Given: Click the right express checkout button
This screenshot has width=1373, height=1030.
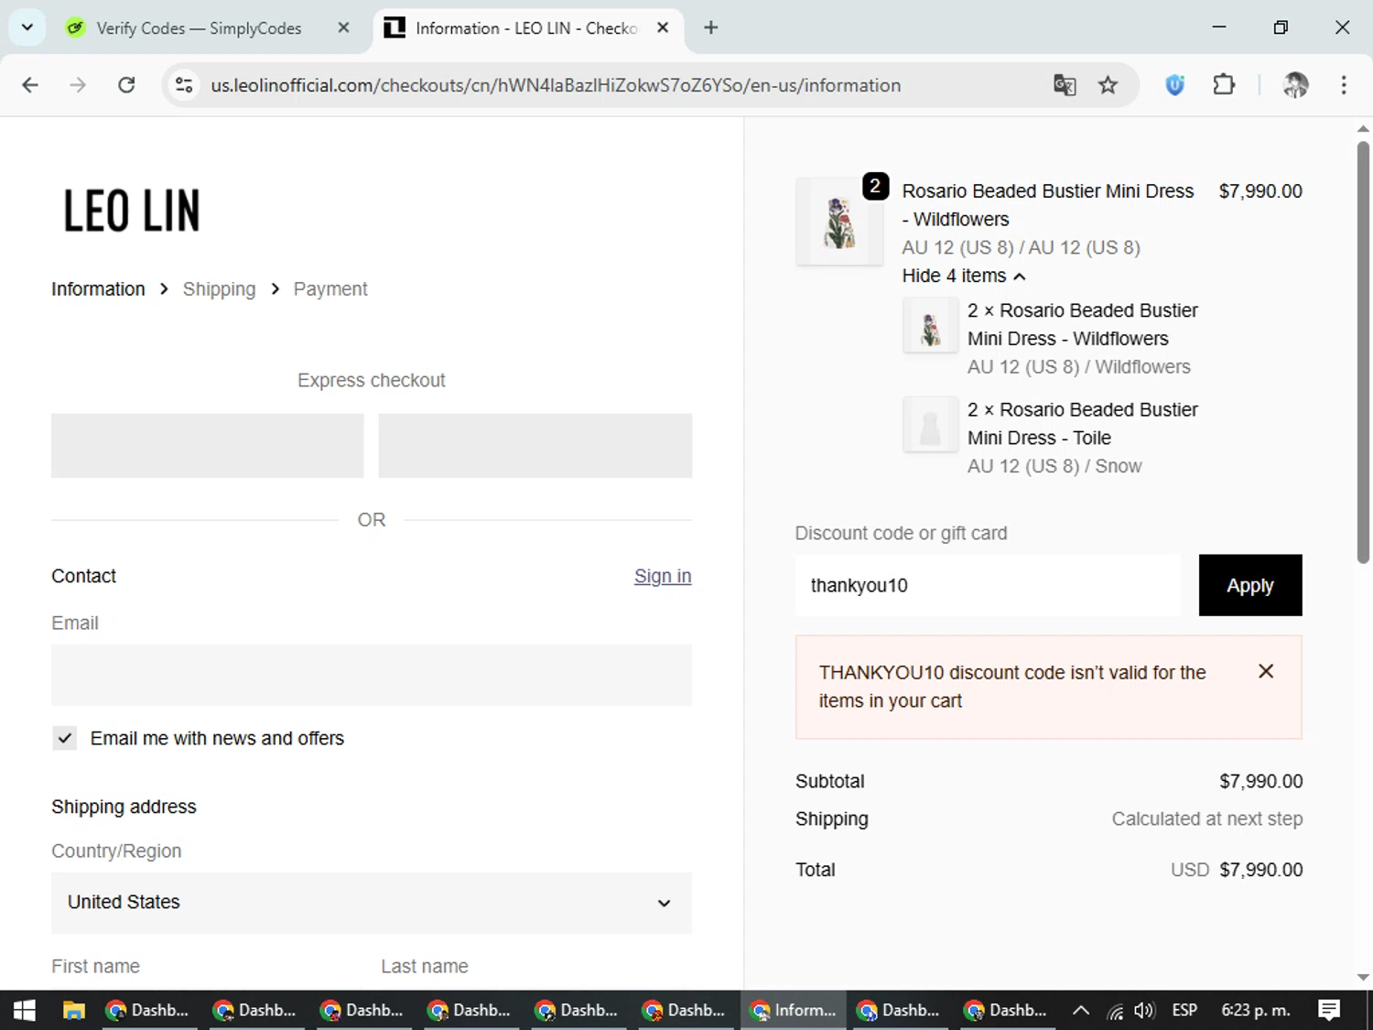Looking at the screenshot, I should click(x=535, y=446).
